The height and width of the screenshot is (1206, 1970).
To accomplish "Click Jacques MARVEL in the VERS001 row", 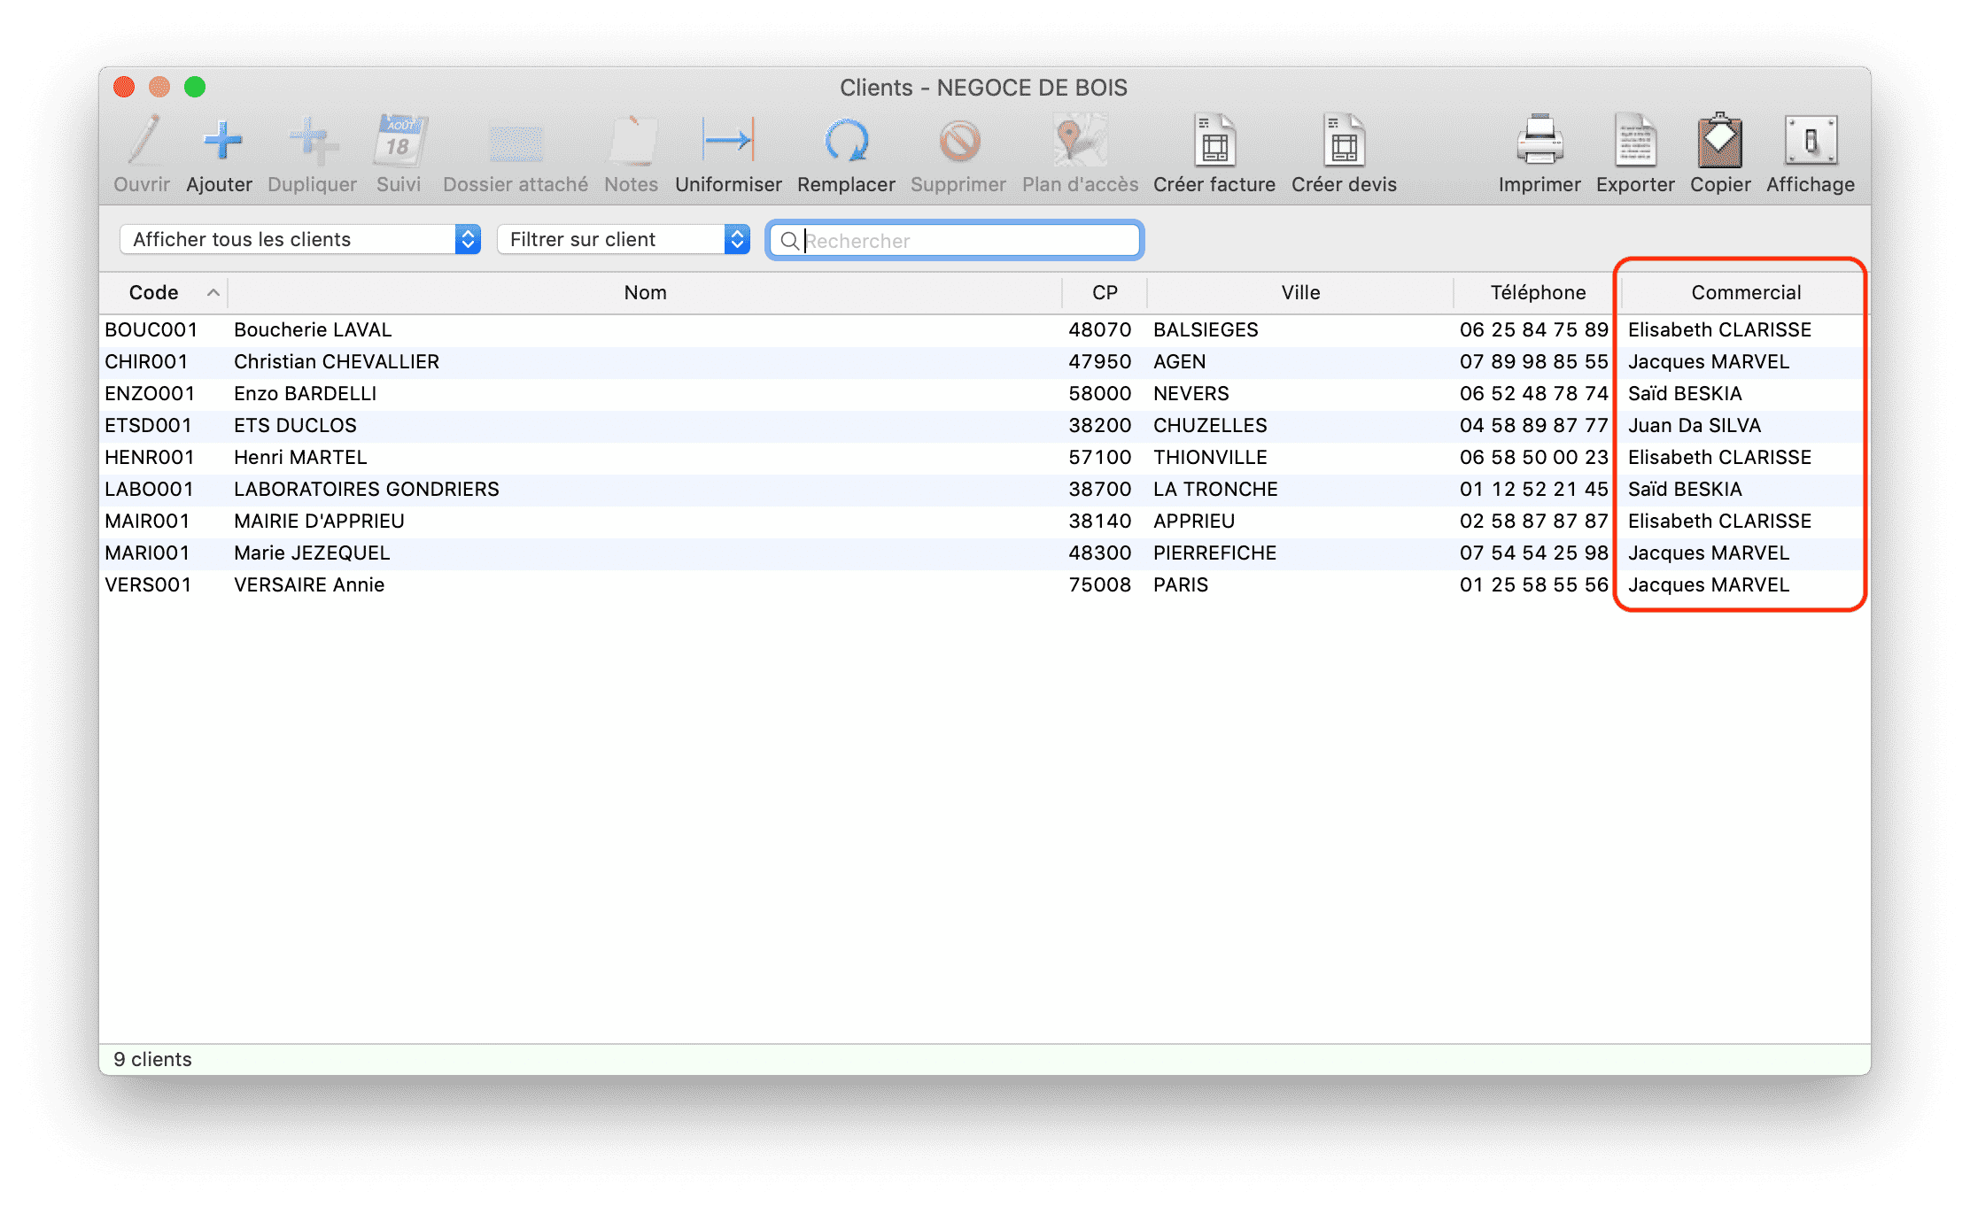I will (x=1709, y=584).
